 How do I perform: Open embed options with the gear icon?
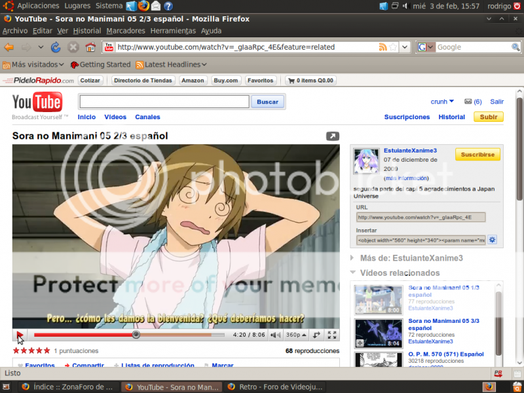coord(493,240)
